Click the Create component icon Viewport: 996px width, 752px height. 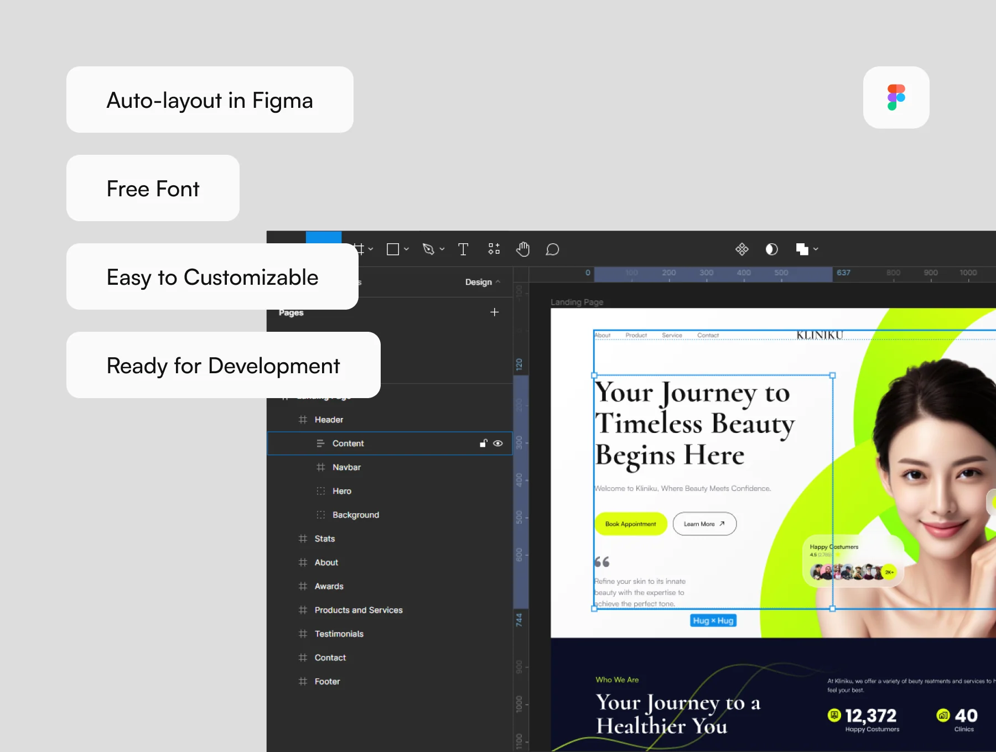coord(742,249)
